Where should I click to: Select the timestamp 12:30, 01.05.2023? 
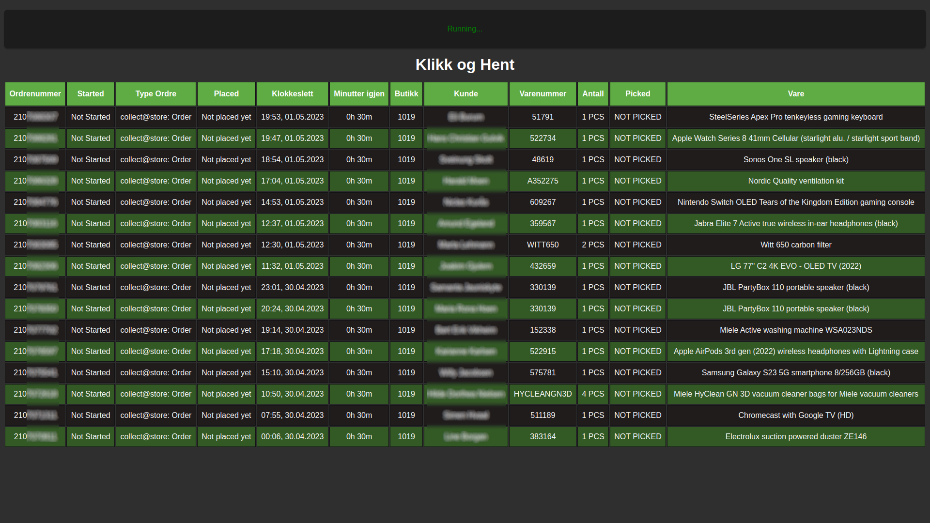coord(293,245)
